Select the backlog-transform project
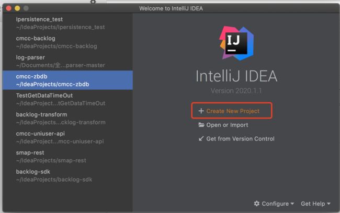This screenshot has height=213, width=340. [x=67, y=119]
